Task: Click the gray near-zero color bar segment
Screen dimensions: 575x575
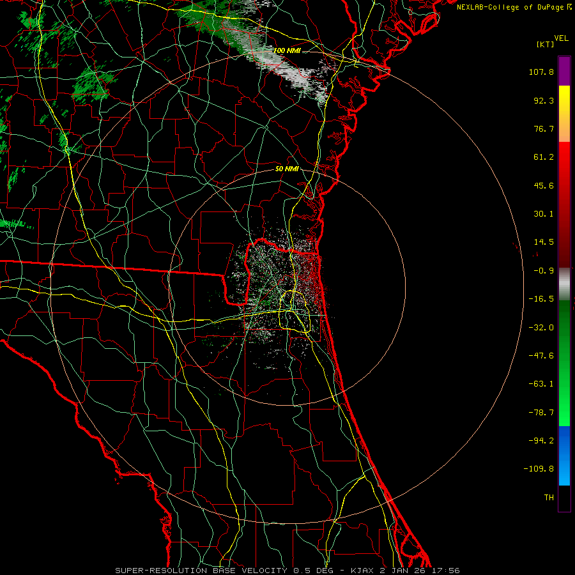Action: 564,284
